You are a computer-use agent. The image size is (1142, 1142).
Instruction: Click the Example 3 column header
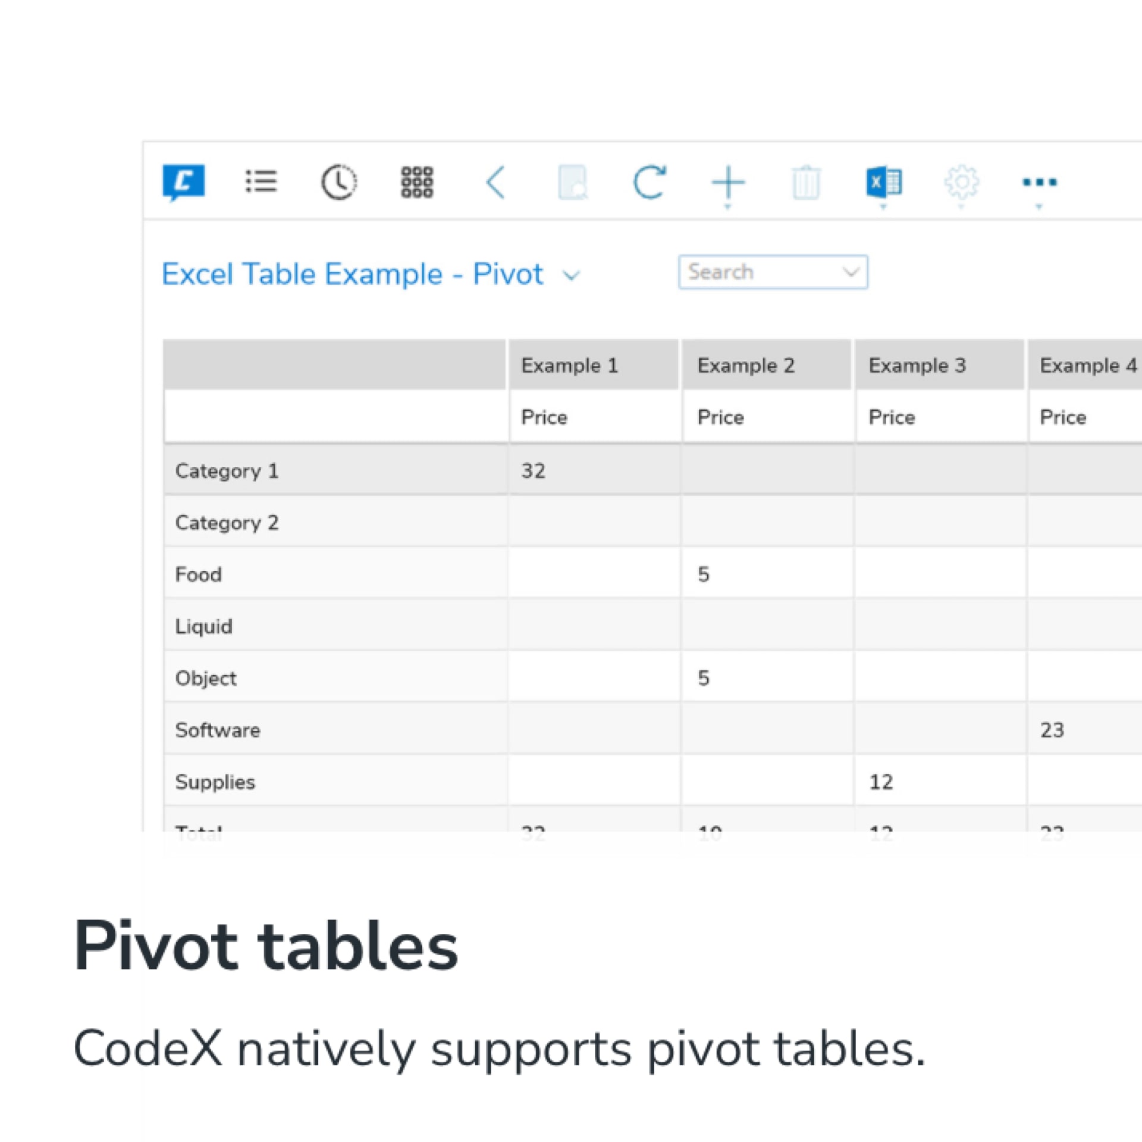[917, 365]
